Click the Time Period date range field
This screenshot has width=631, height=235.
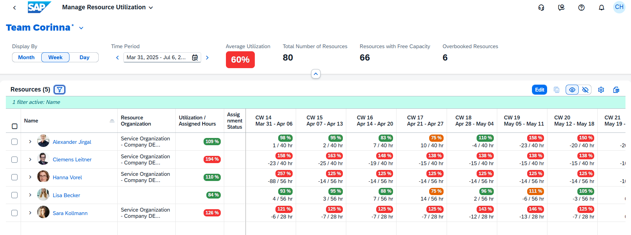tap(156, 57)
